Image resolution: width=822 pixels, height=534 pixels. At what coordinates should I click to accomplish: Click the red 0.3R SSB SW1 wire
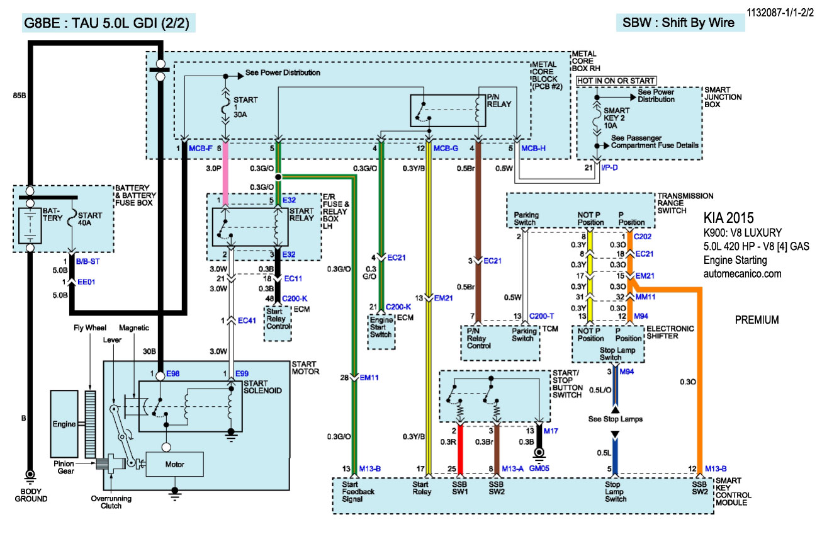[x=459, y=448]
